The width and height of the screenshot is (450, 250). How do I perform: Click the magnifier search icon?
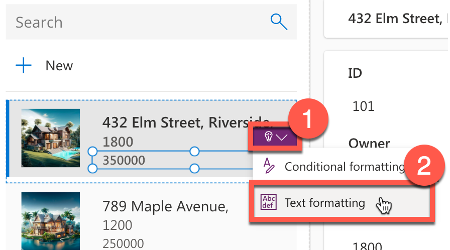(x=279, y=22)
